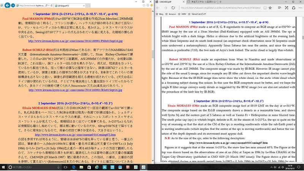This screenshot has height=171, width=304.
Task: Click the taskbar clock showing 13:18
Action: click(x=290, y=167)
